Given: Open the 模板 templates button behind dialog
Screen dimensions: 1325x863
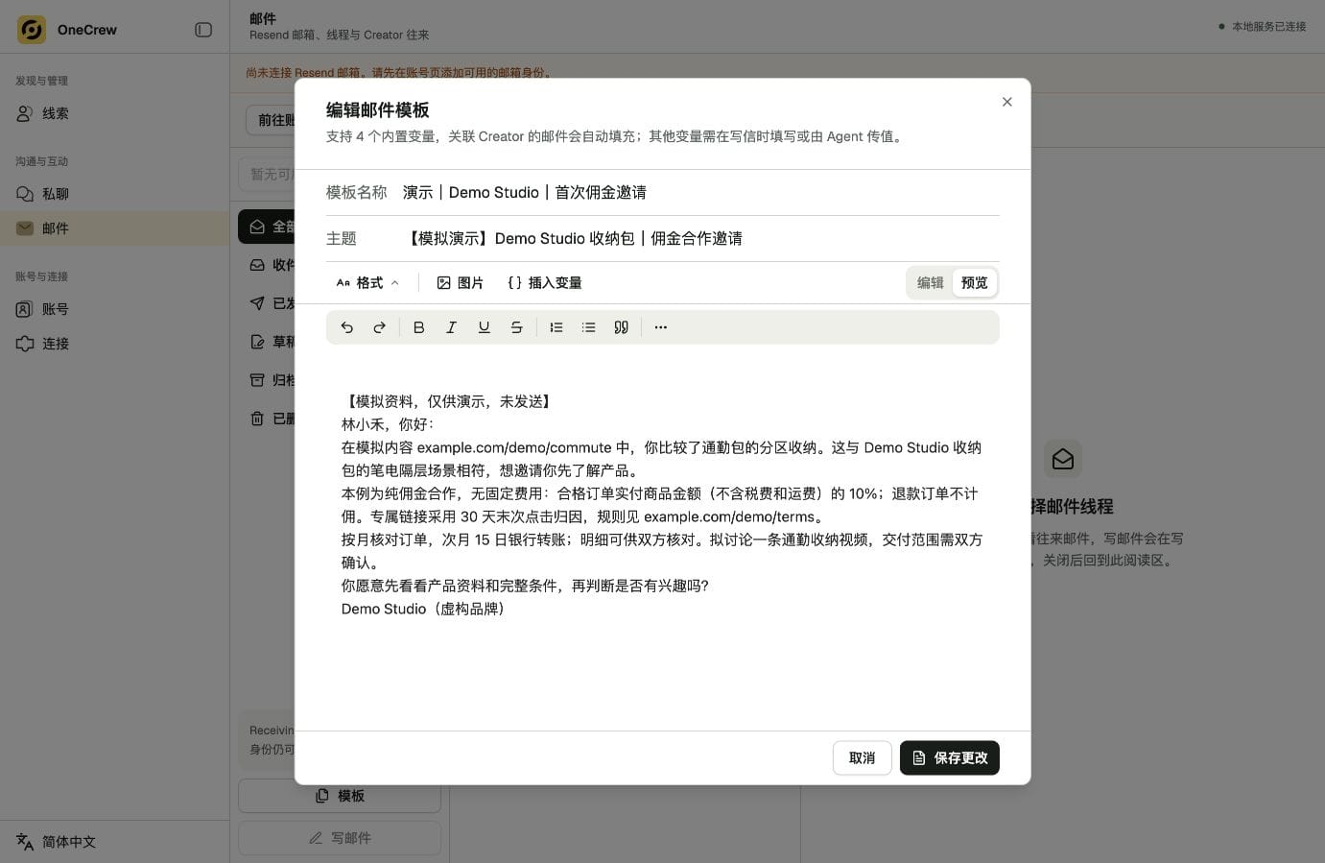Looking at the screenshot, I should [x=340, y=796].
